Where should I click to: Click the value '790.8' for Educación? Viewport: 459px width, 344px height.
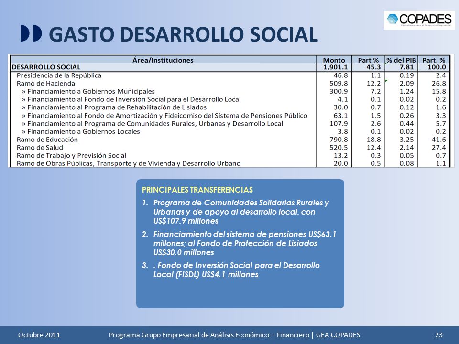coord(339,140)
